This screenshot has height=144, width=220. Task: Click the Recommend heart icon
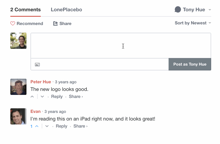pos(12,23)
